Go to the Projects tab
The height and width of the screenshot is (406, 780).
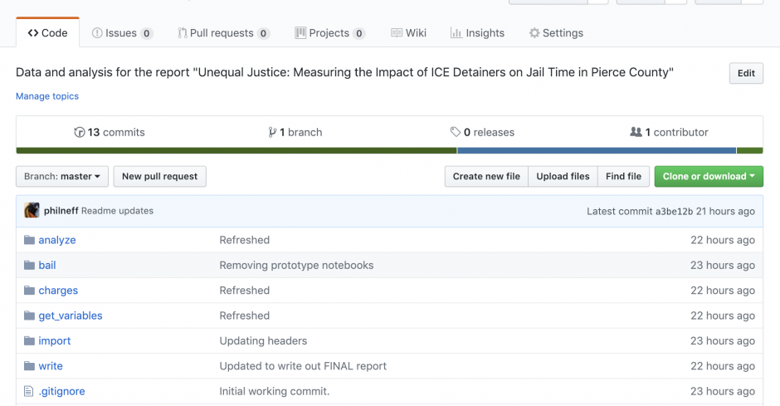[x=330, y=33]
